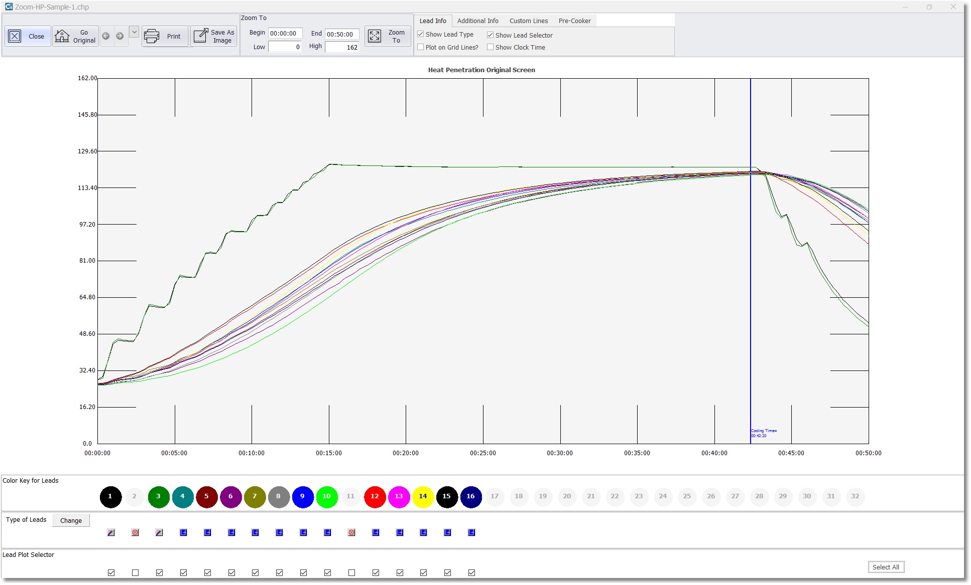
Task: Click bright green lead 10 circle
Action: click(x=327, y=497)
